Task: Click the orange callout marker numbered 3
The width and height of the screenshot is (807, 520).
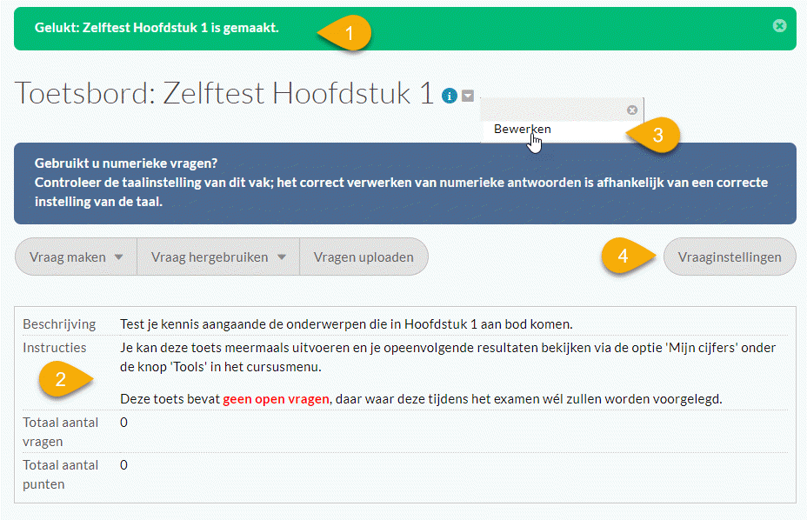Action: (x=657, y=135)
